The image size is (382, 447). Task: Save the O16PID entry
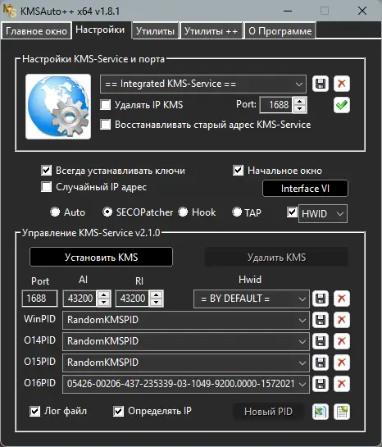coord(321,384)
